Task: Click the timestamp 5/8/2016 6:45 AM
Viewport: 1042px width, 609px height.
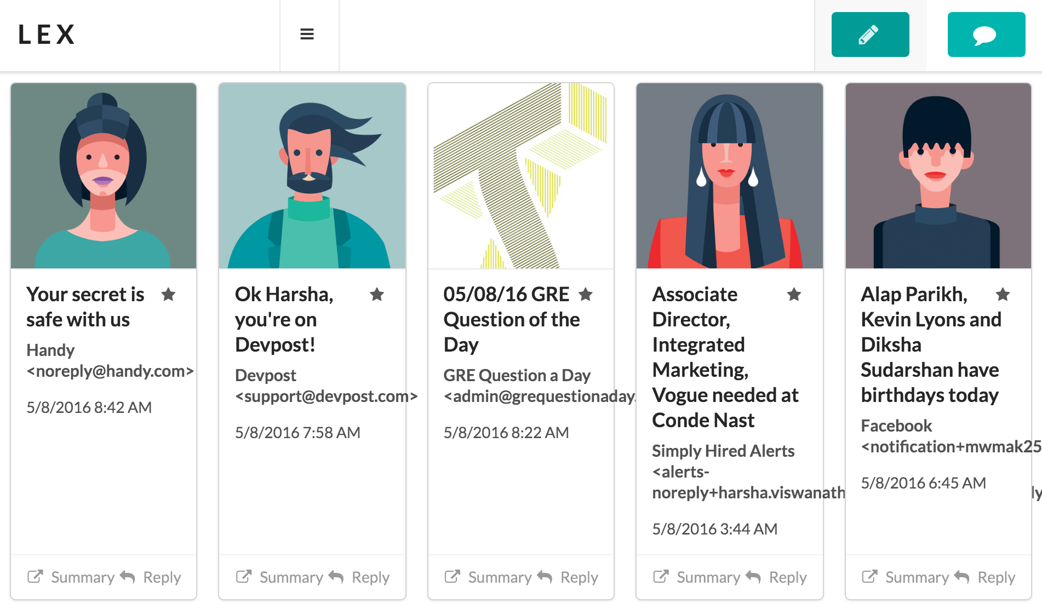Action: [x=924, y=483]
